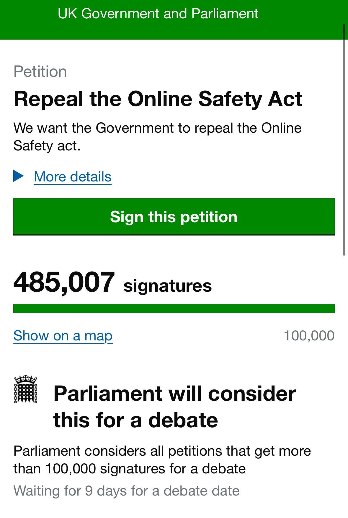Click the word signatures beside the count

pos(167,286)
